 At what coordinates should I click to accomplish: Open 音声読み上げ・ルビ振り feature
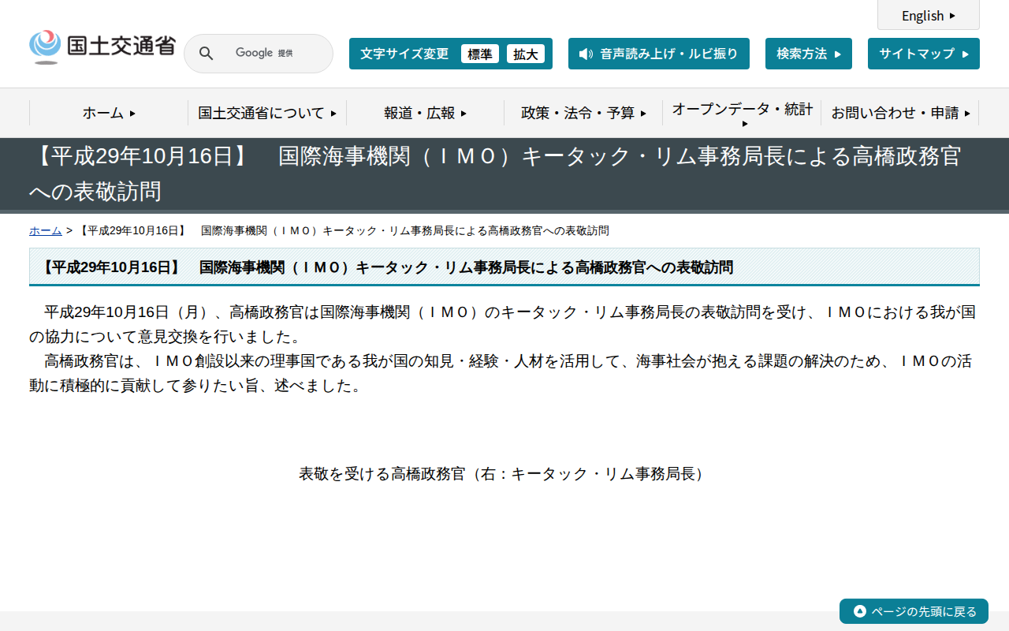[659, 54]
